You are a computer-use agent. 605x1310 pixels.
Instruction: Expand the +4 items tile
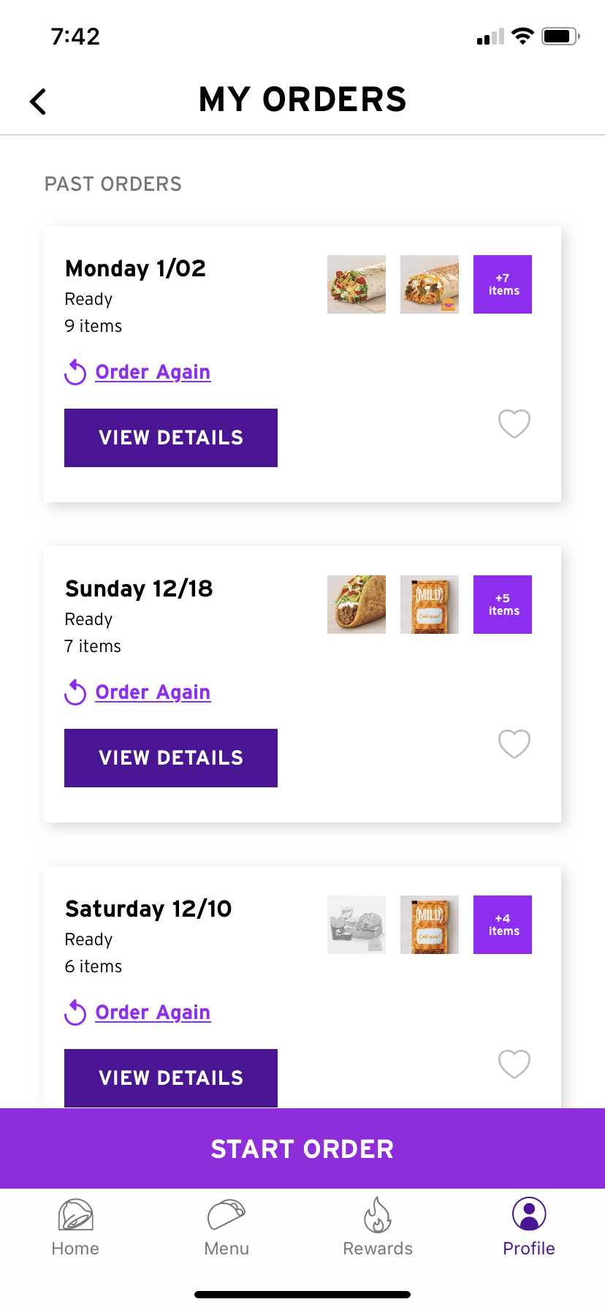coord(503,925)
